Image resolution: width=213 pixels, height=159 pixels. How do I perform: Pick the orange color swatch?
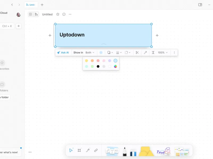(92, 61)
